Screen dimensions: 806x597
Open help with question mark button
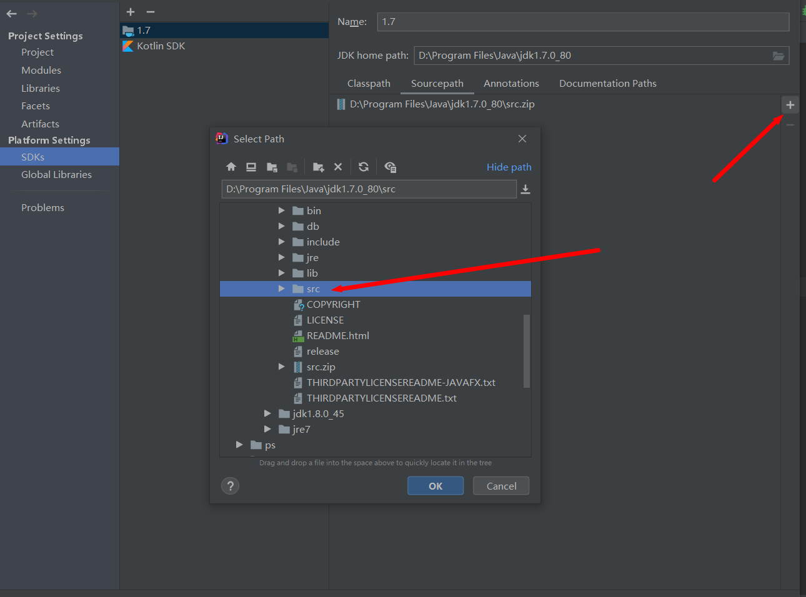point(231,486)
